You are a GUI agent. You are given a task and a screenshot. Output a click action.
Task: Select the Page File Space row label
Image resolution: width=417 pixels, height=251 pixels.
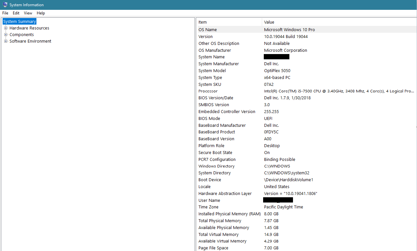(213, 248)
